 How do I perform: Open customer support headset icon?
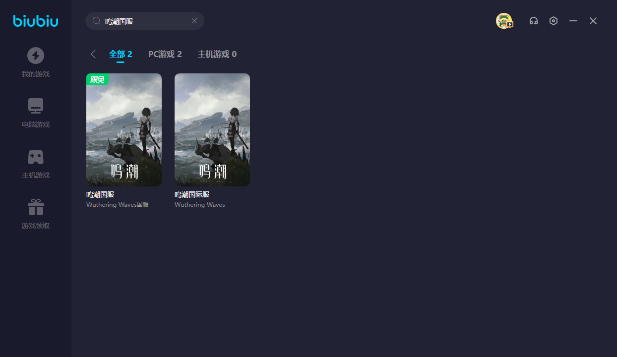[534, 21]
